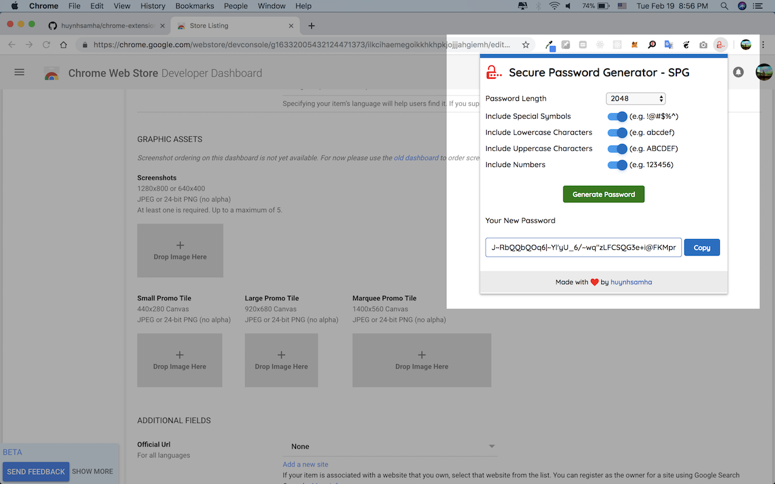Open the History menu
Viewport: 775px width, 484px height.
click(153, 6)
